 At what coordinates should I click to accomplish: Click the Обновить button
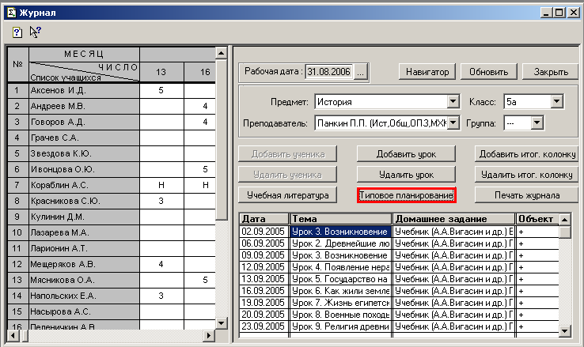(x=487, y=72)
